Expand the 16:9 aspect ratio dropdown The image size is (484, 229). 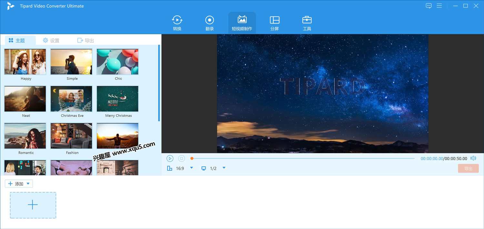(191, 168)
